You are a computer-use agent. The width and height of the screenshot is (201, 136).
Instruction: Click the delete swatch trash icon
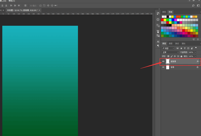coord(198,39)
